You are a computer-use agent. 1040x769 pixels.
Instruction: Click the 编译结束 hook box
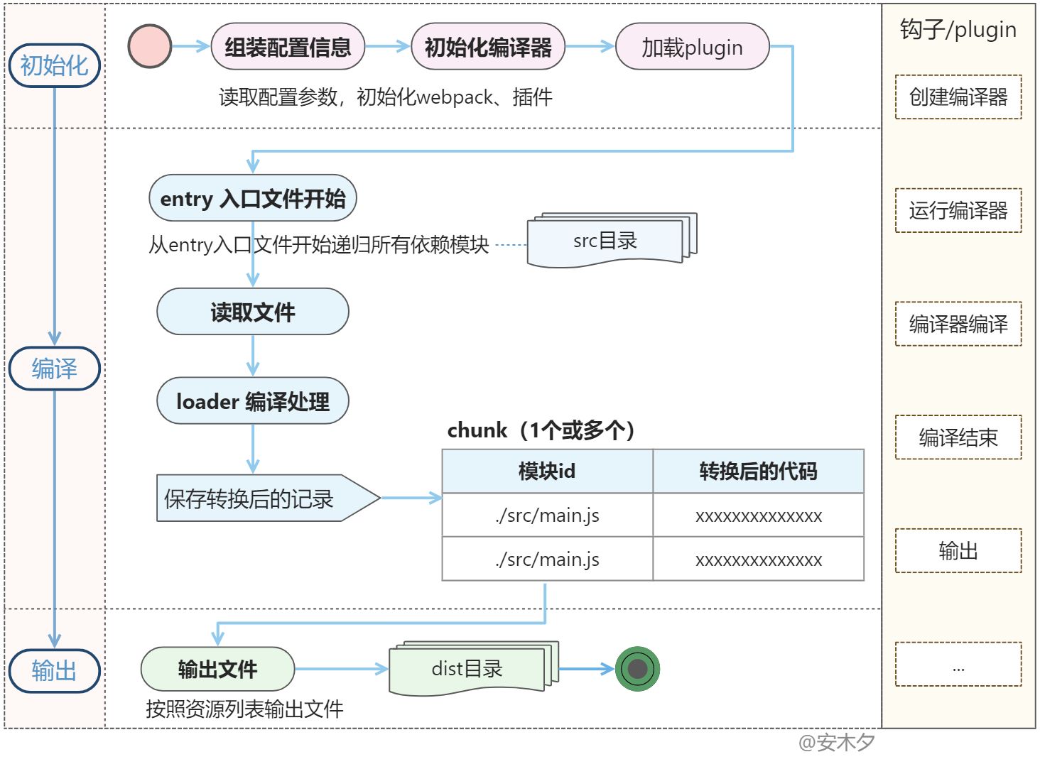click(x=958, y=437)
